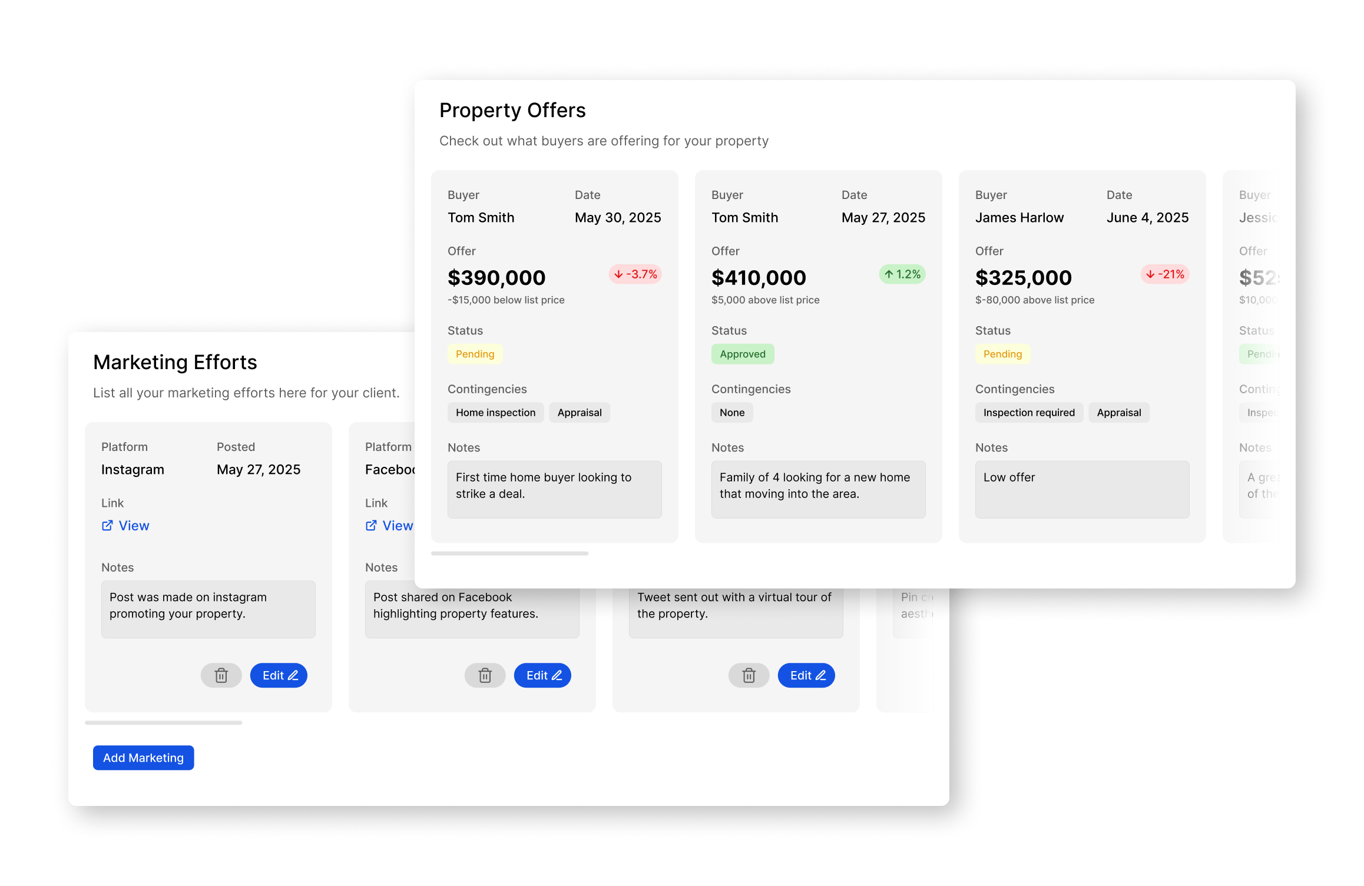Screen dimensions: 1364x886
Task: Click the Approved status badge on Tom Smith's $410,000 offer
Action: (743, 354)
